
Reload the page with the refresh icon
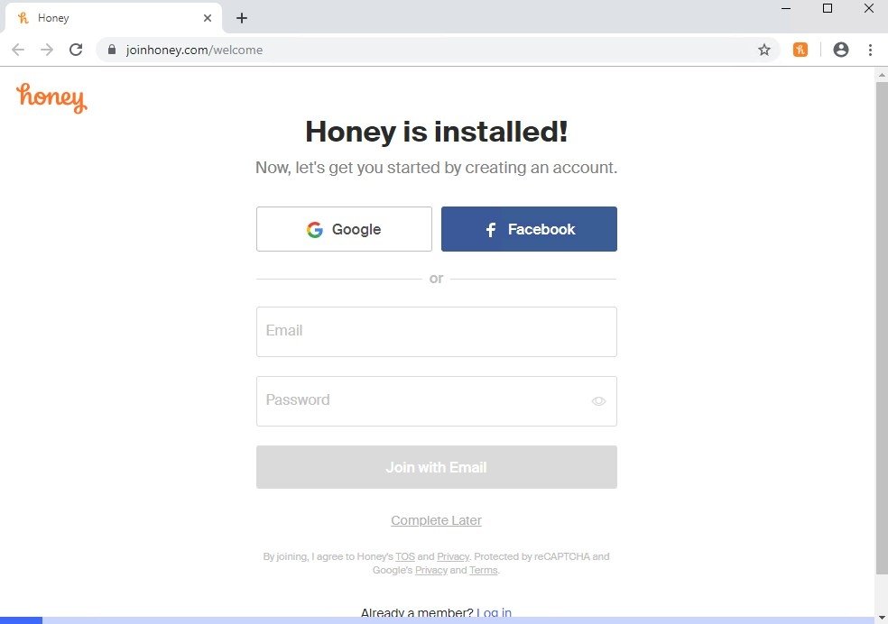(x=76, y=50)
